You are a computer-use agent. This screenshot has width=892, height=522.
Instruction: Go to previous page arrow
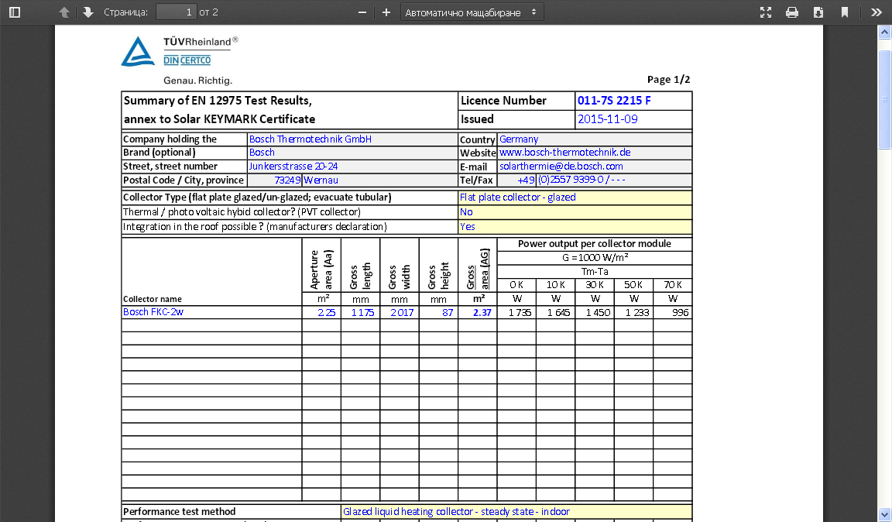[x=64, y=12]
